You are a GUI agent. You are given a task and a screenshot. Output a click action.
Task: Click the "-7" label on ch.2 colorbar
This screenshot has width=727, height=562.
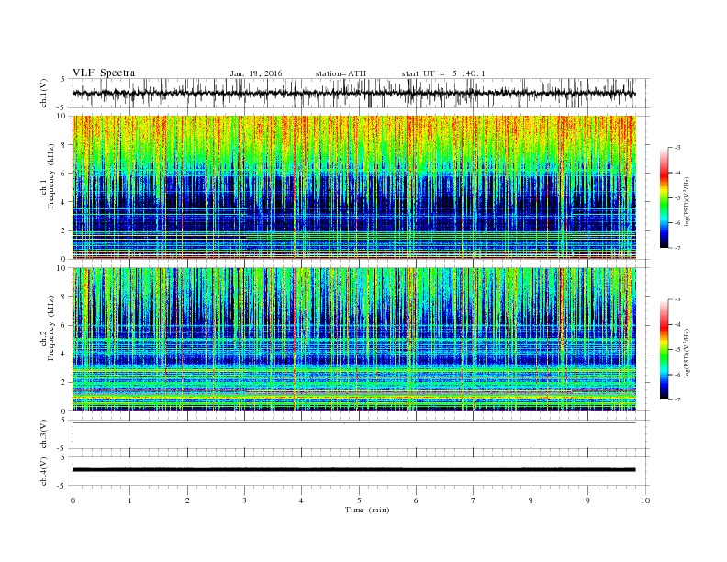point(677,399)
